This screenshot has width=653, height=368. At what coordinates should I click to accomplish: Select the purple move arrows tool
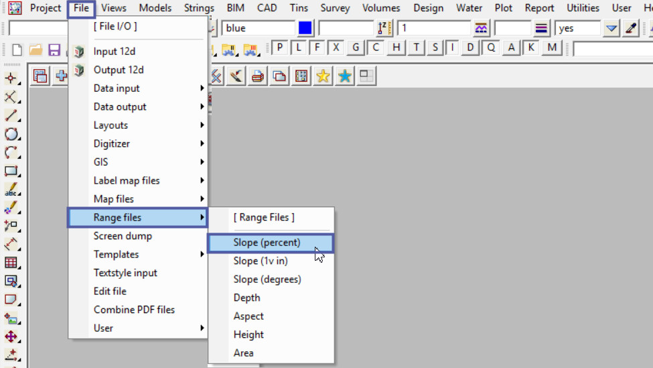coord(11,336)
